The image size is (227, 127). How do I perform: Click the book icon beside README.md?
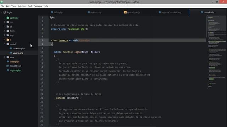pyautogui.click(x=8, y=66)
